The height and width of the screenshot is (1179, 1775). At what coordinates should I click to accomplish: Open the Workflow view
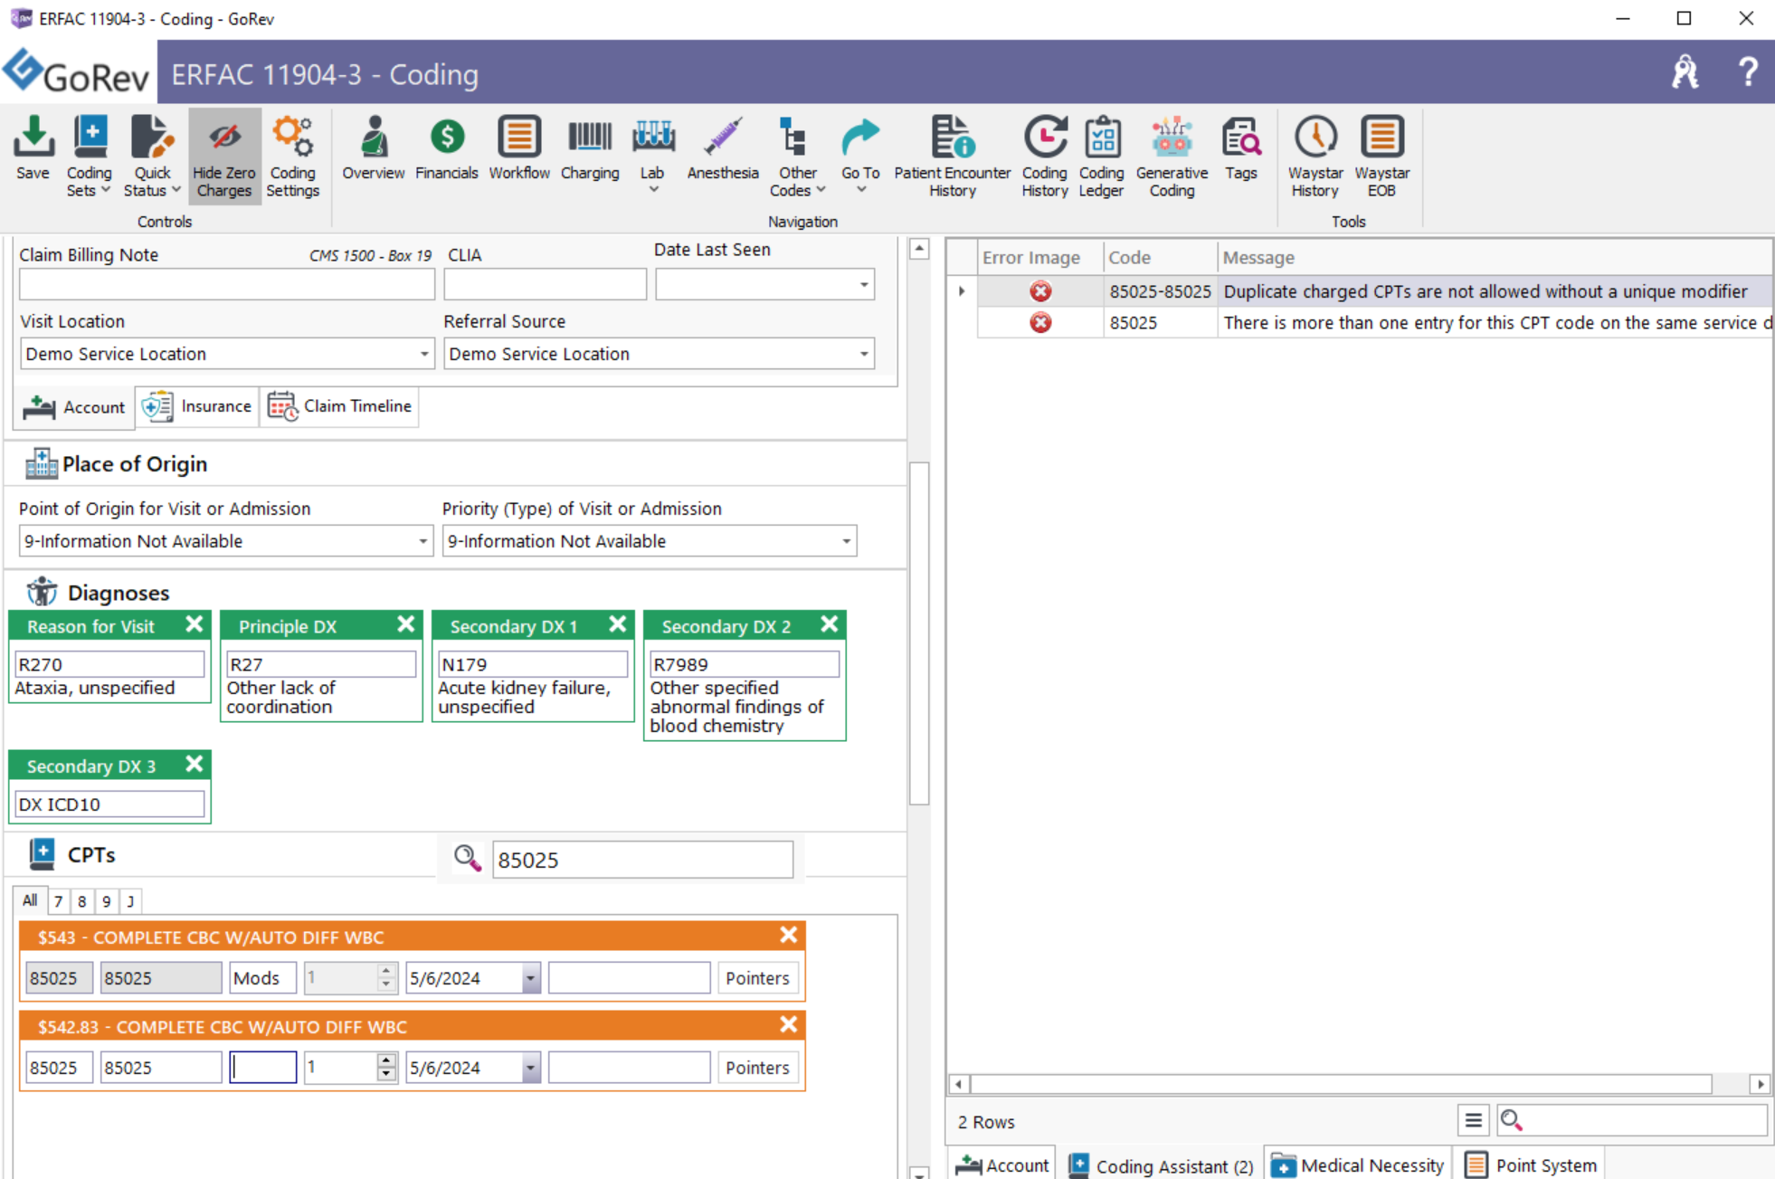pos(519,149)
